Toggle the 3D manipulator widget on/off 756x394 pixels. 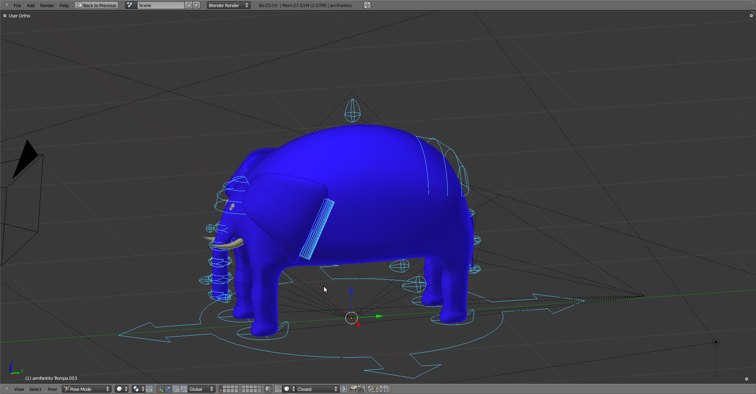tap(160, 389)
